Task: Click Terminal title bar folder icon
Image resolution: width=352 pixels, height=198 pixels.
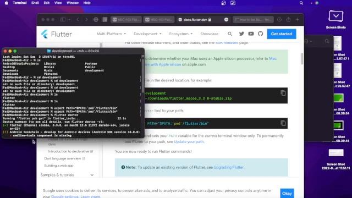Action: (x=49, y=51)
